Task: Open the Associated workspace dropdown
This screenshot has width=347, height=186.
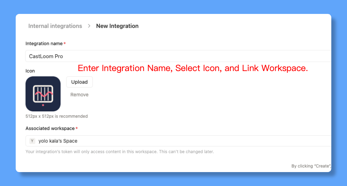Action: point(178,141)
